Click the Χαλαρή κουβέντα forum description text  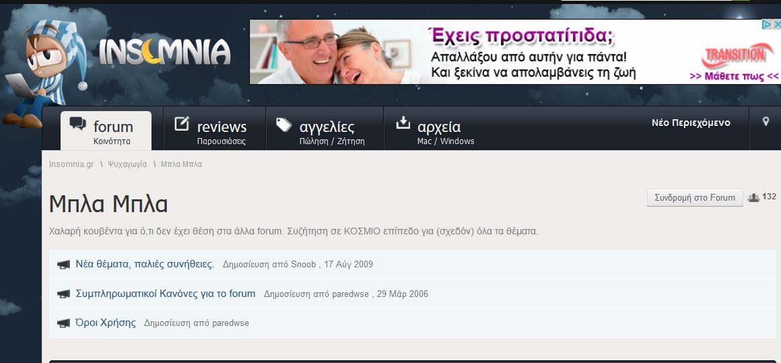(294, 232)
